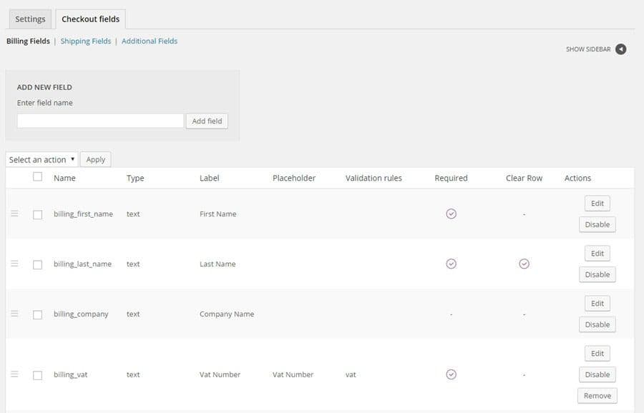
Task: Click the Clear Row checkmark for billing_last_name
Action: pos(524,264)
